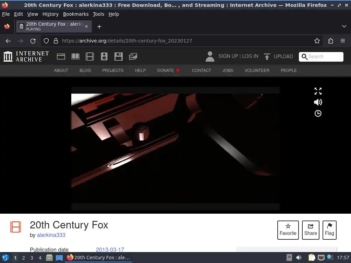Click the taskbar clock 17:57
The height and width of the screenshot is (263, 351).
343,258
